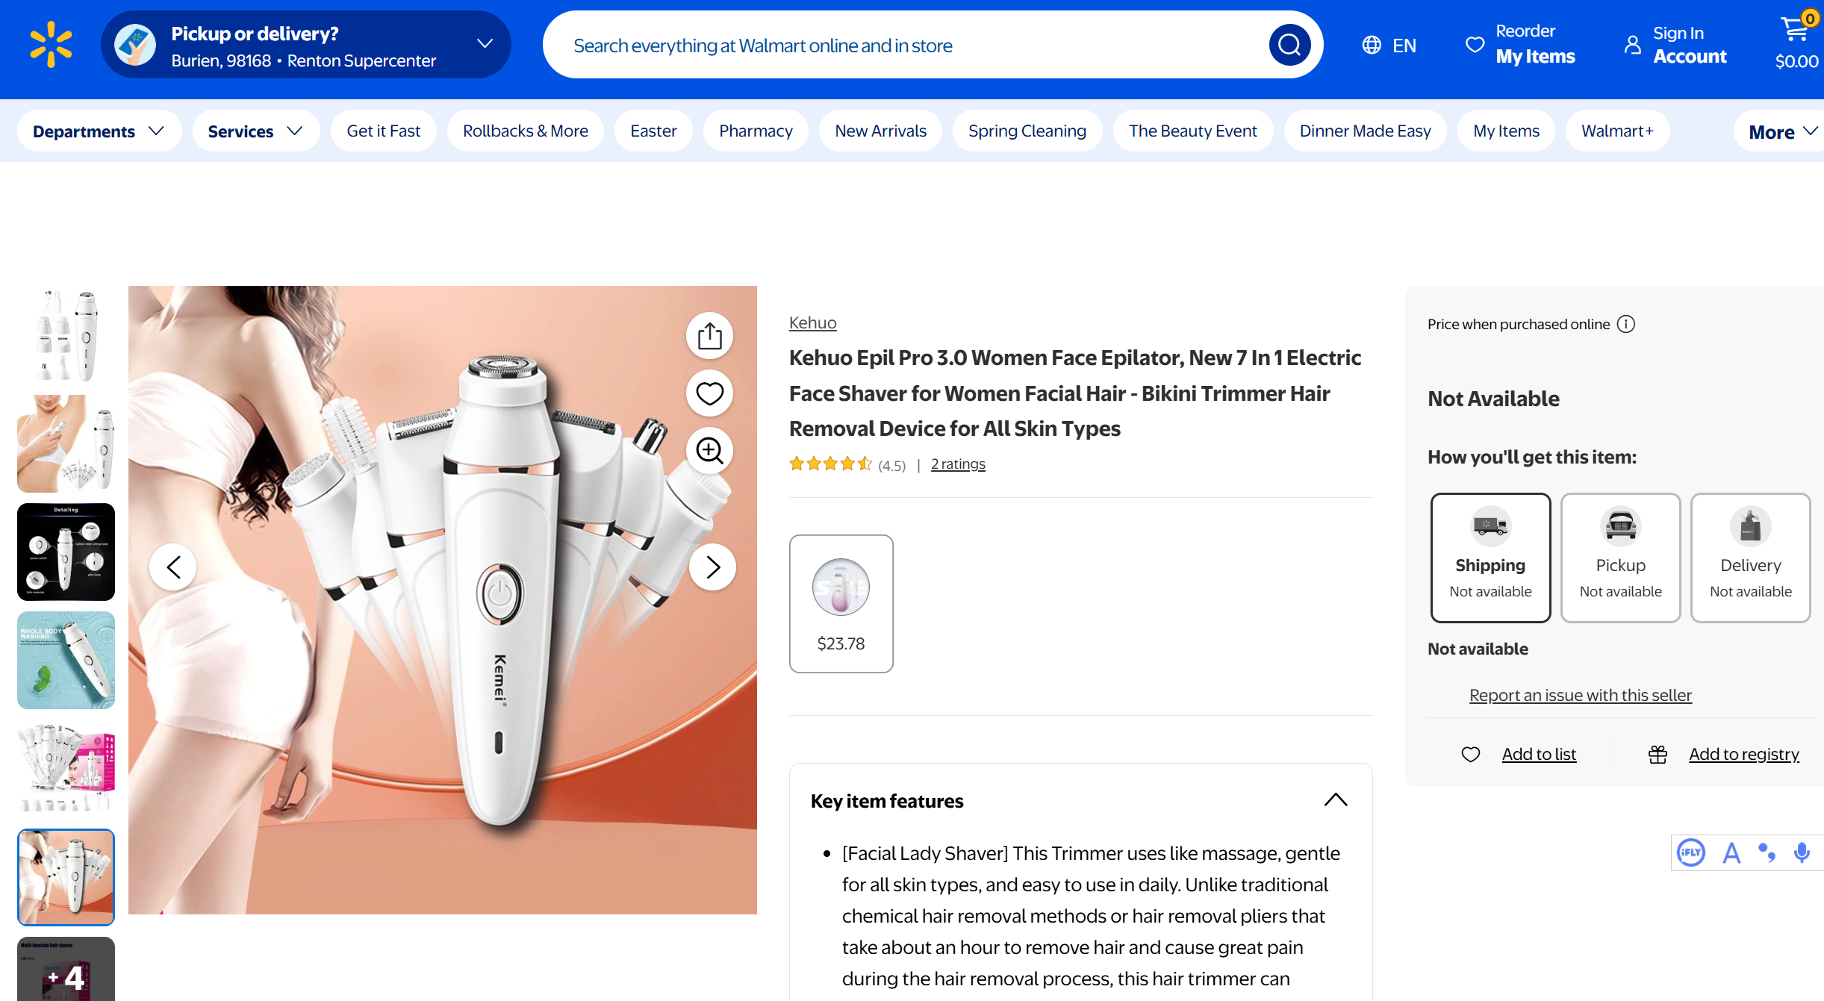Open the More navigation dropdown

pyautogui.click(x=1781, y=132)
